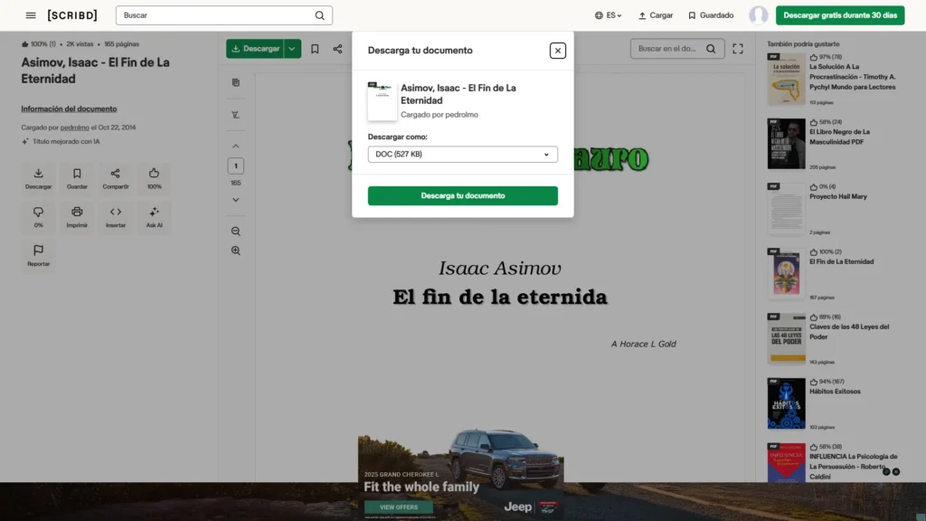Click VIEW OFFERS in the Jeep ad
This screenshot has width=926, height=521.
(x=399, y=507)
